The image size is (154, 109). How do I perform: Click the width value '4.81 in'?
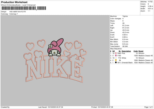pyautogui.click(x=150, y=9)
